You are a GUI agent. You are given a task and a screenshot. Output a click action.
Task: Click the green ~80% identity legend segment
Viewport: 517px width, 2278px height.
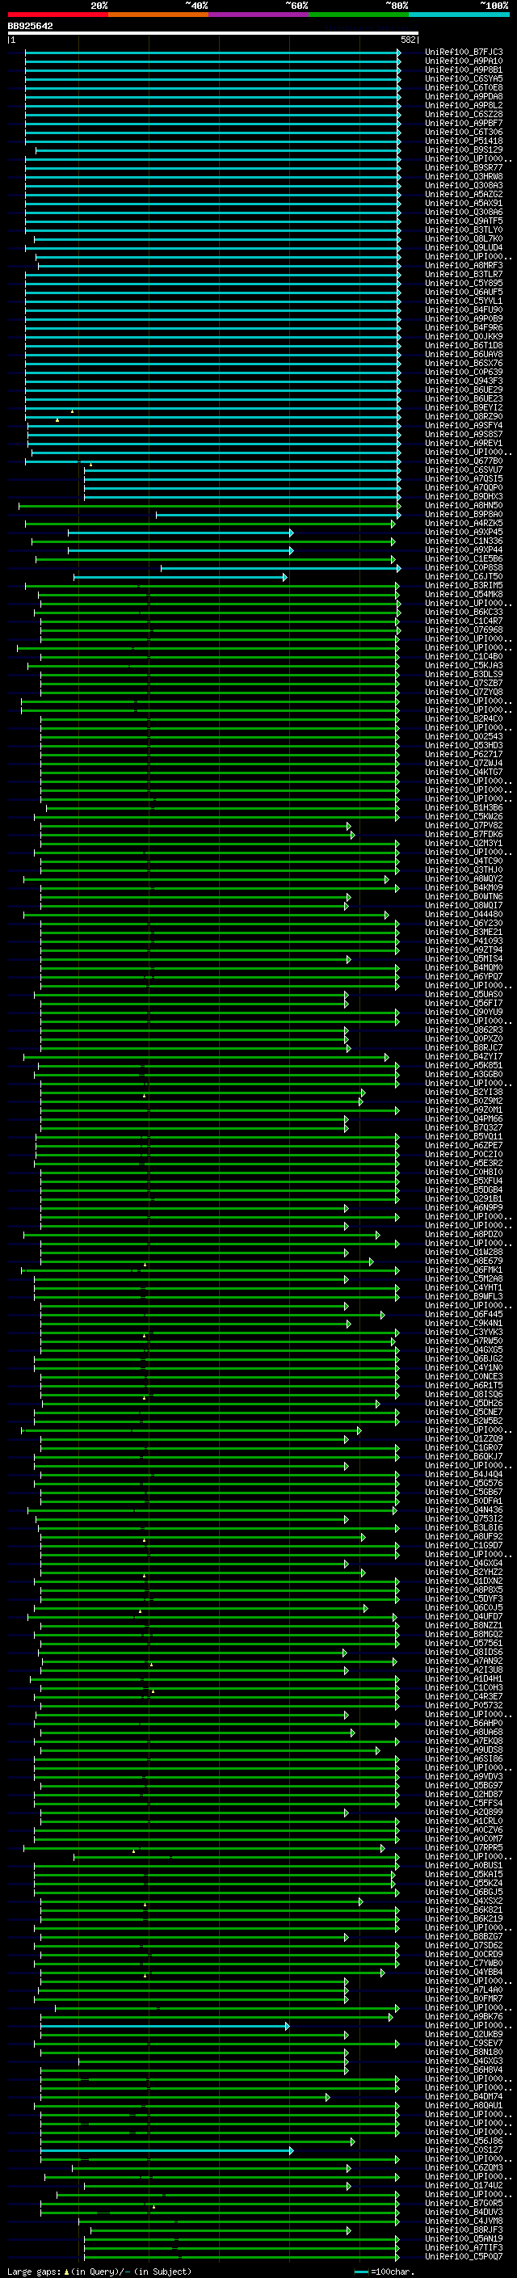pos(359,15)
